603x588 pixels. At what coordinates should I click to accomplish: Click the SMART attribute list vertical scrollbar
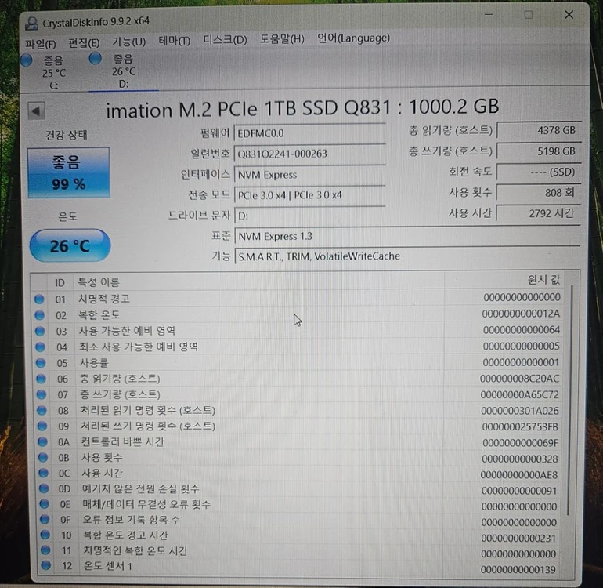pyautogui.click(x=571, y=401)
